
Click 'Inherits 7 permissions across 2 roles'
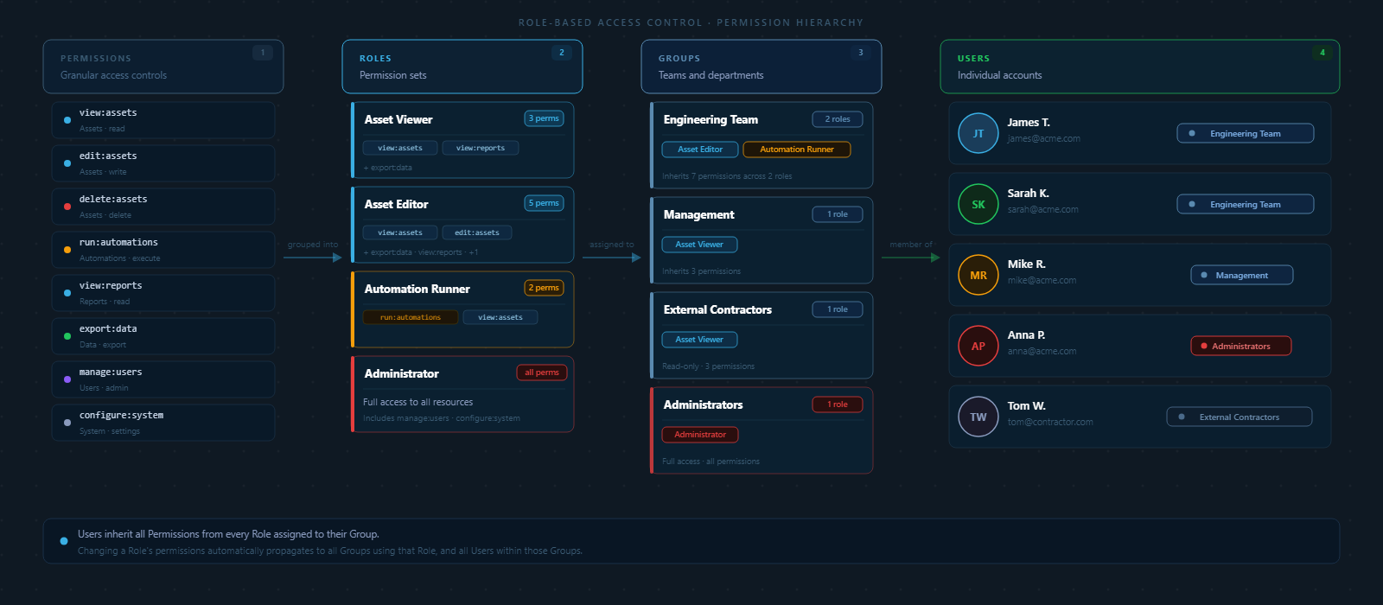pos(727,176)
